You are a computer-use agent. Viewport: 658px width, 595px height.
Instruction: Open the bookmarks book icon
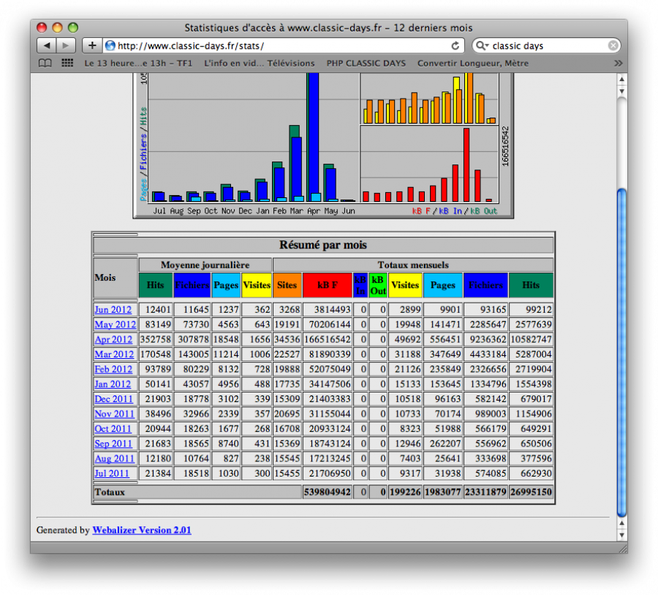tap(45, 64)
